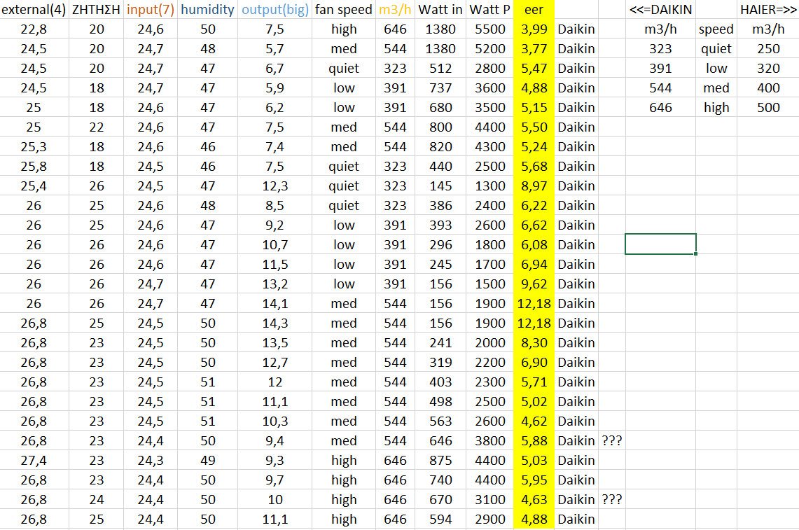The image size is (799, 530).
Task: Click the output value 12,3
Action: [275, 186]
